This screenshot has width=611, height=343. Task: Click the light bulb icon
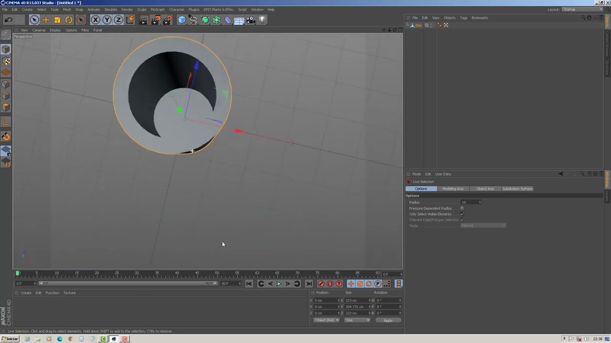[262, 20]
